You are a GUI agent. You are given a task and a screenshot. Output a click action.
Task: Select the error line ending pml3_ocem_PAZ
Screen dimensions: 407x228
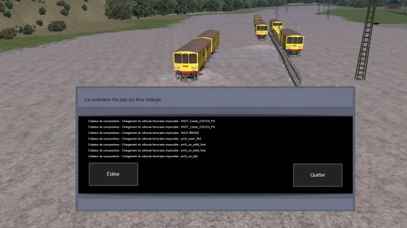(x=144, y=139)
